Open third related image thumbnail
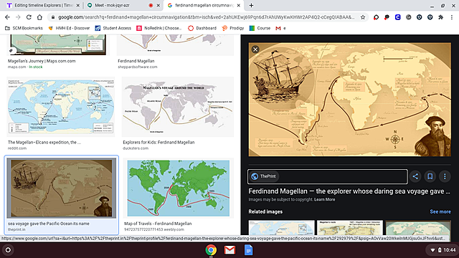Image resolution: width=459 pixels, height=258 pixels. coord(418,228)
